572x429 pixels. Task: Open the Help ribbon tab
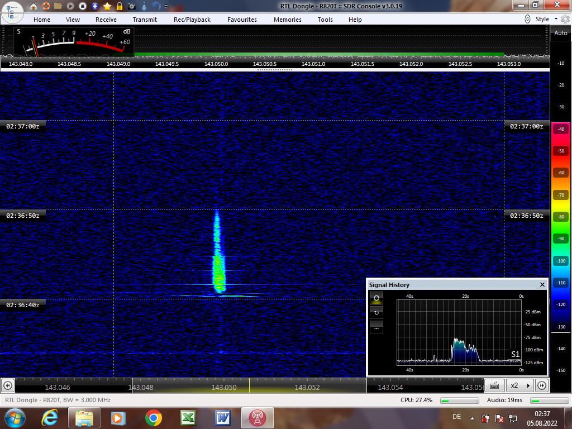(355, 20)
